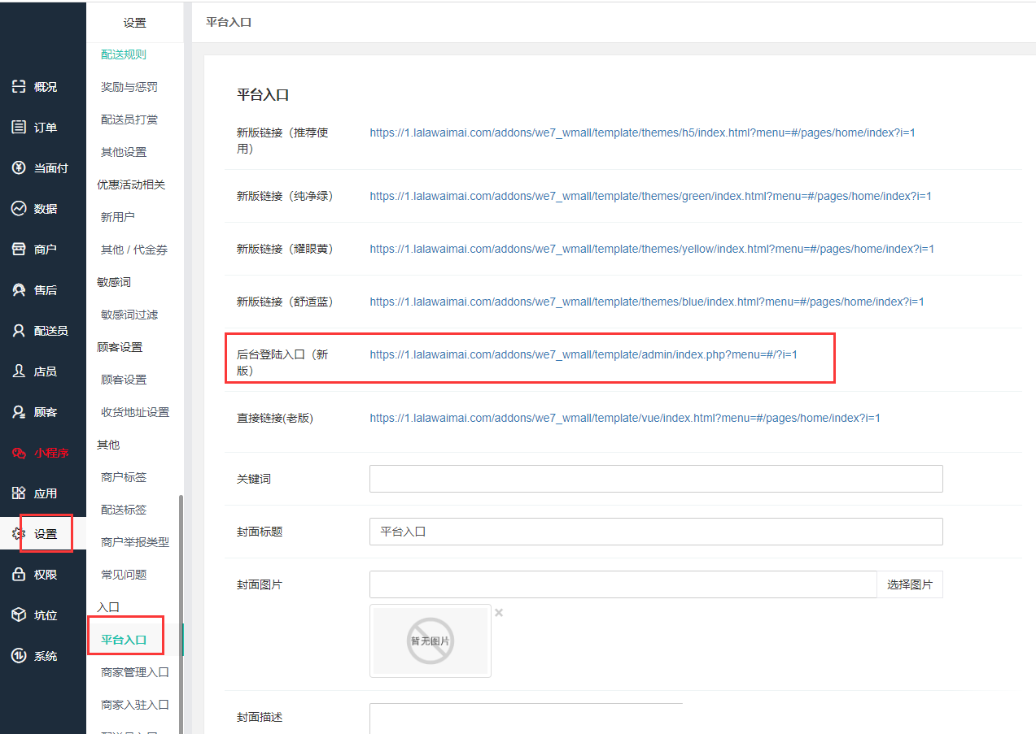
Task: Open the h5 recommended new version link
Action: pos(642,132)
